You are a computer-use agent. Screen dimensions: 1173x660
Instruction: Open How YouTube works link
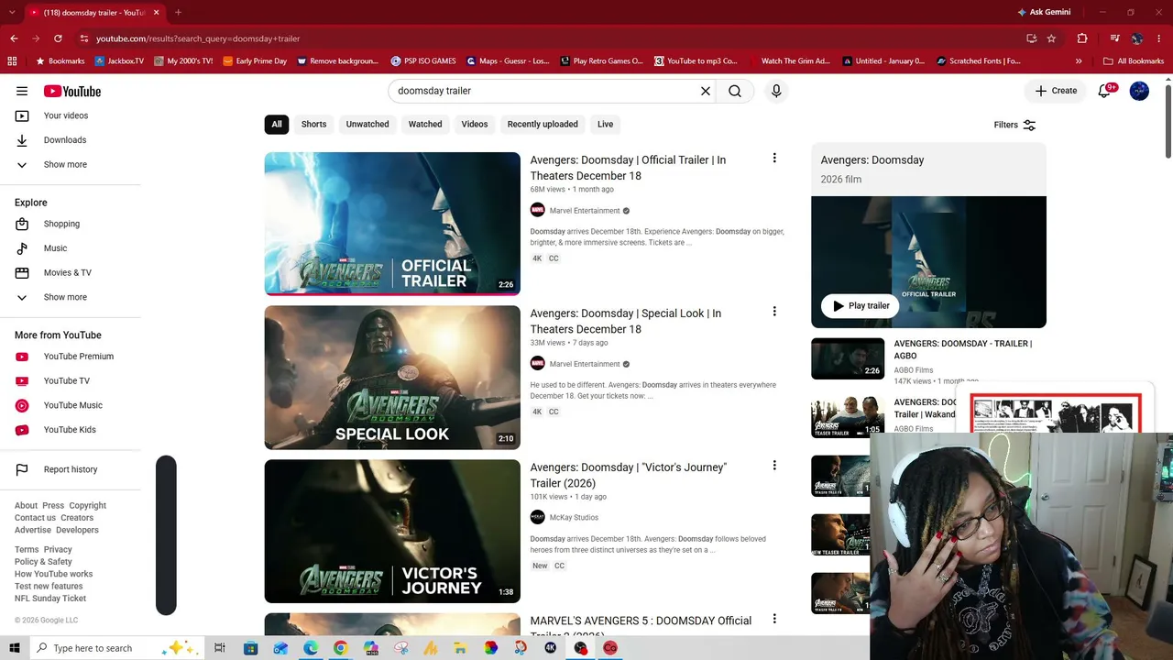click(53, 574)
